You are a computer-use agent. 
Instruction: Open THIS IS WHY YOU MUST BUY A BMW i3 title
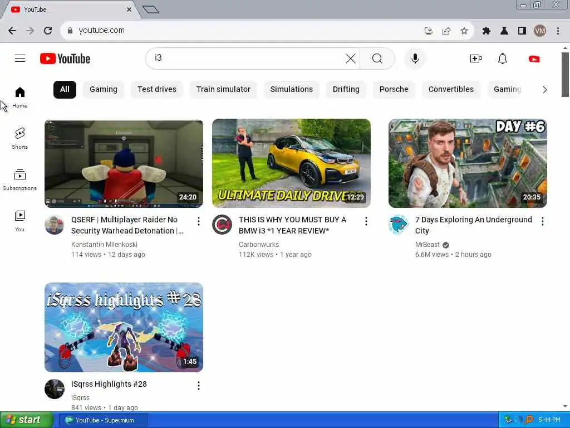(292, 225)
